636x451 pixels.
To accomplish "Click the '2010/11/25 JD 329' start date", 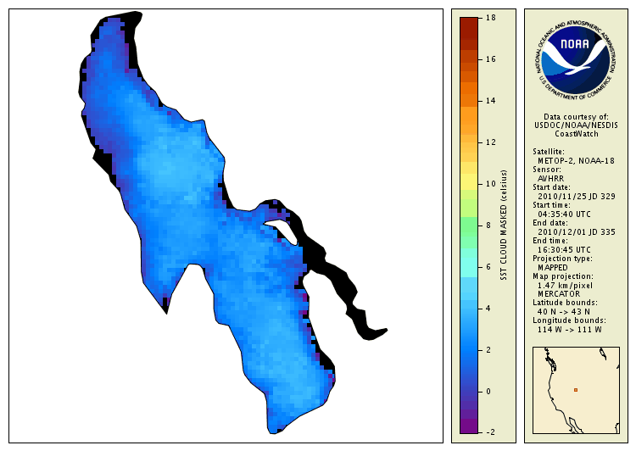I will click(577, 197).
